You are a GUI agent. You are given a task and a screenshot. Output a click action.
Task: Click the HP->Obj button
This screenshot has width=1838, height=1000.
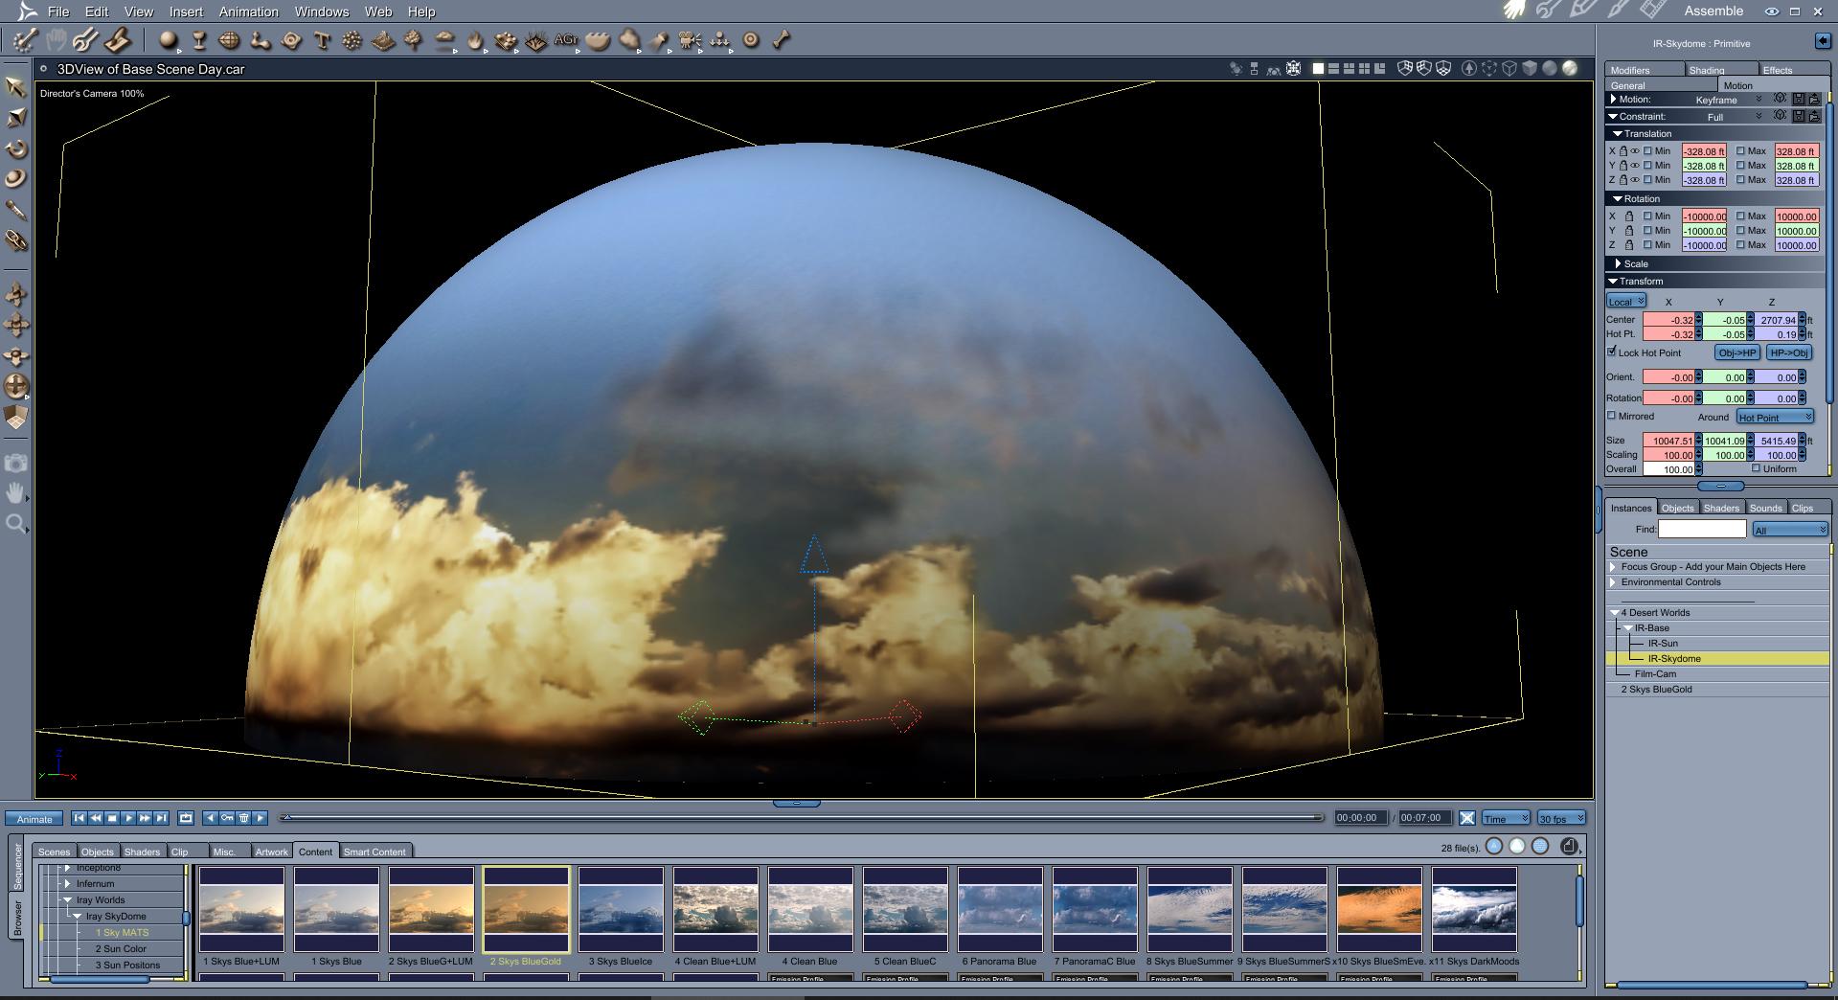click(1788, 352)
